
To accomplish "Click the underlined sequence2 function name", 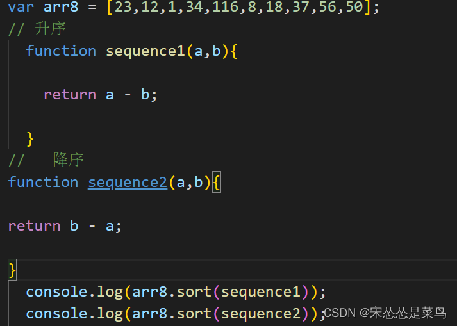I will [128, 183].
